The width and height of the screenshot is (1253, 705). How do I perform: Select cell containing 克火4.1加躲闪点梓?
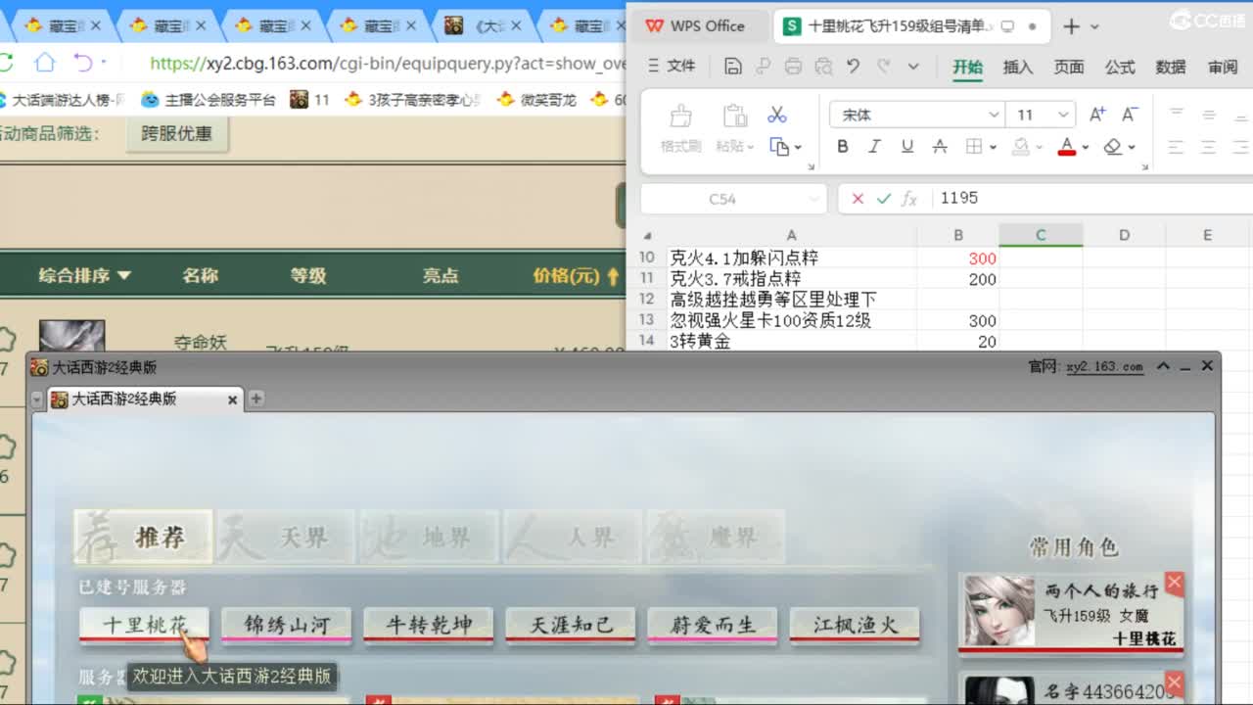791,258
